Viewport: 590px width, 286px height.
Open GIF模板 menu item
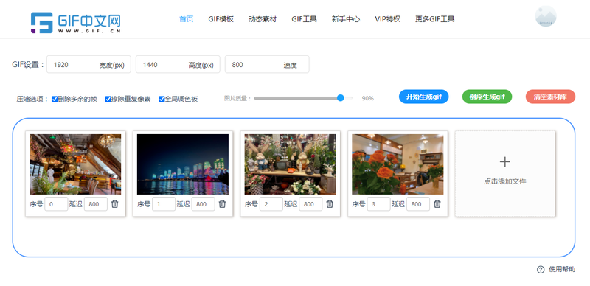tap(221, 19)
